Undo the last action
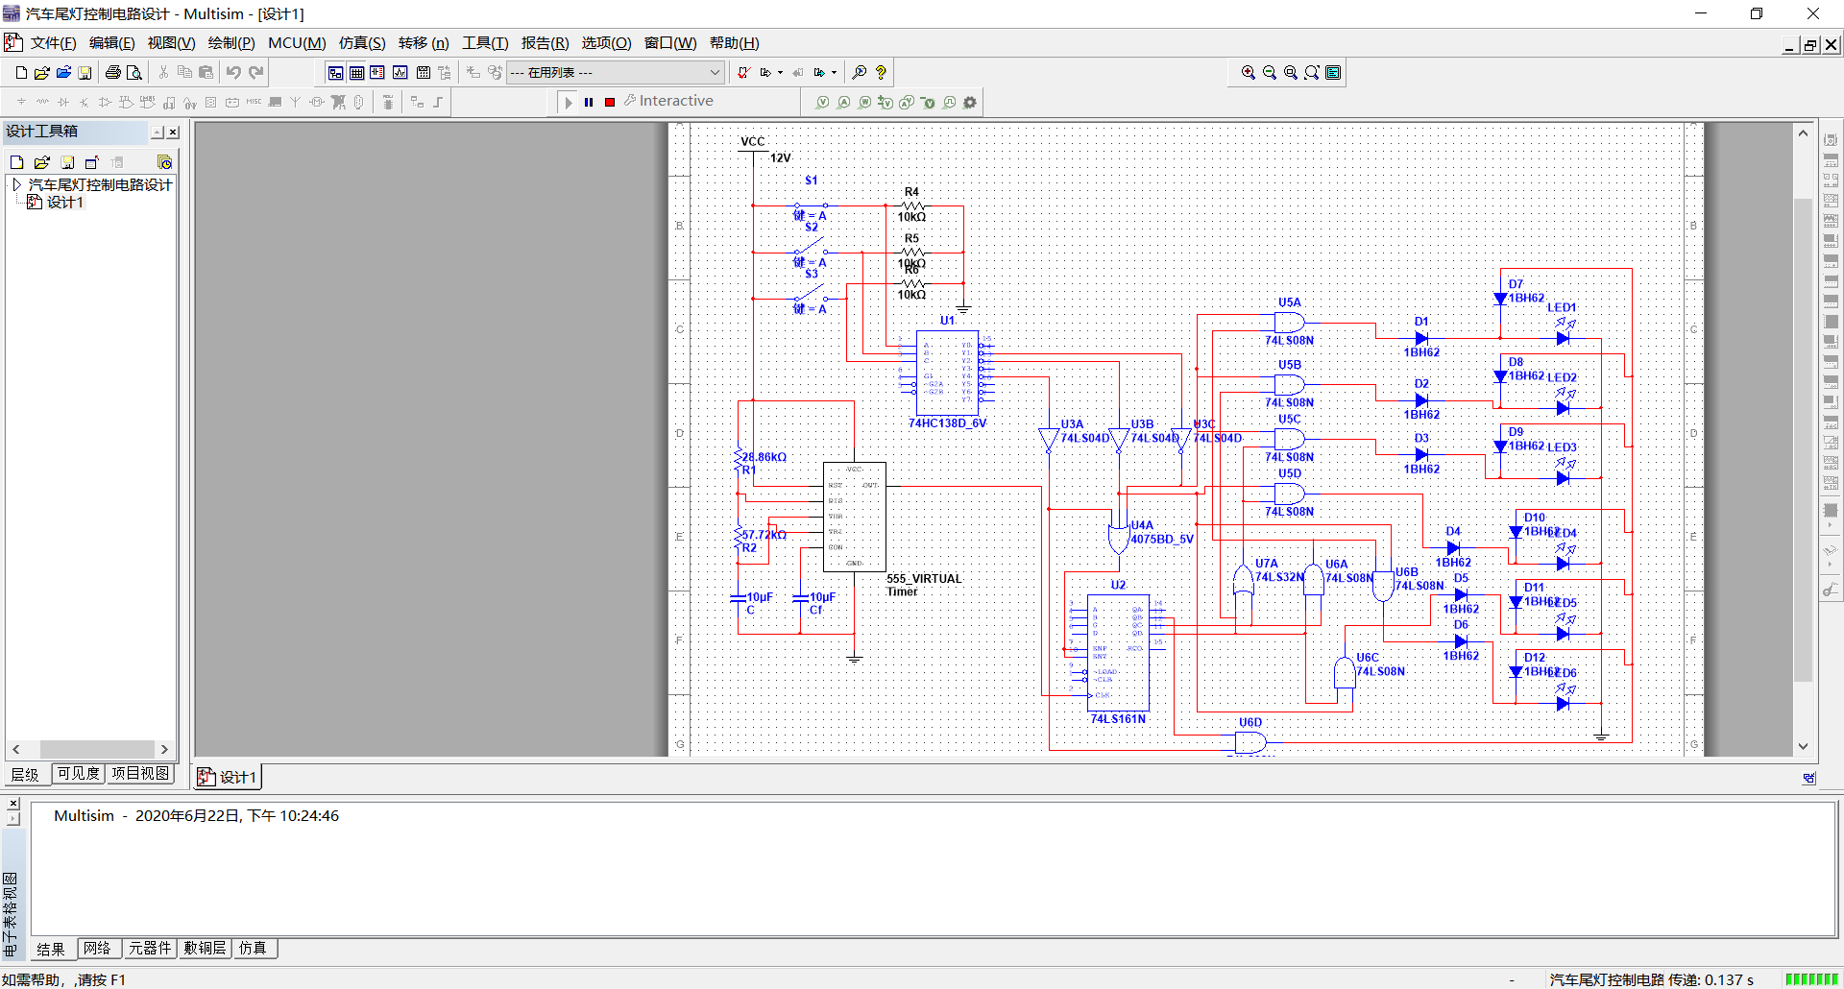Image resolution: width=1844 pixels, height=989 pixels. point(233,72)
